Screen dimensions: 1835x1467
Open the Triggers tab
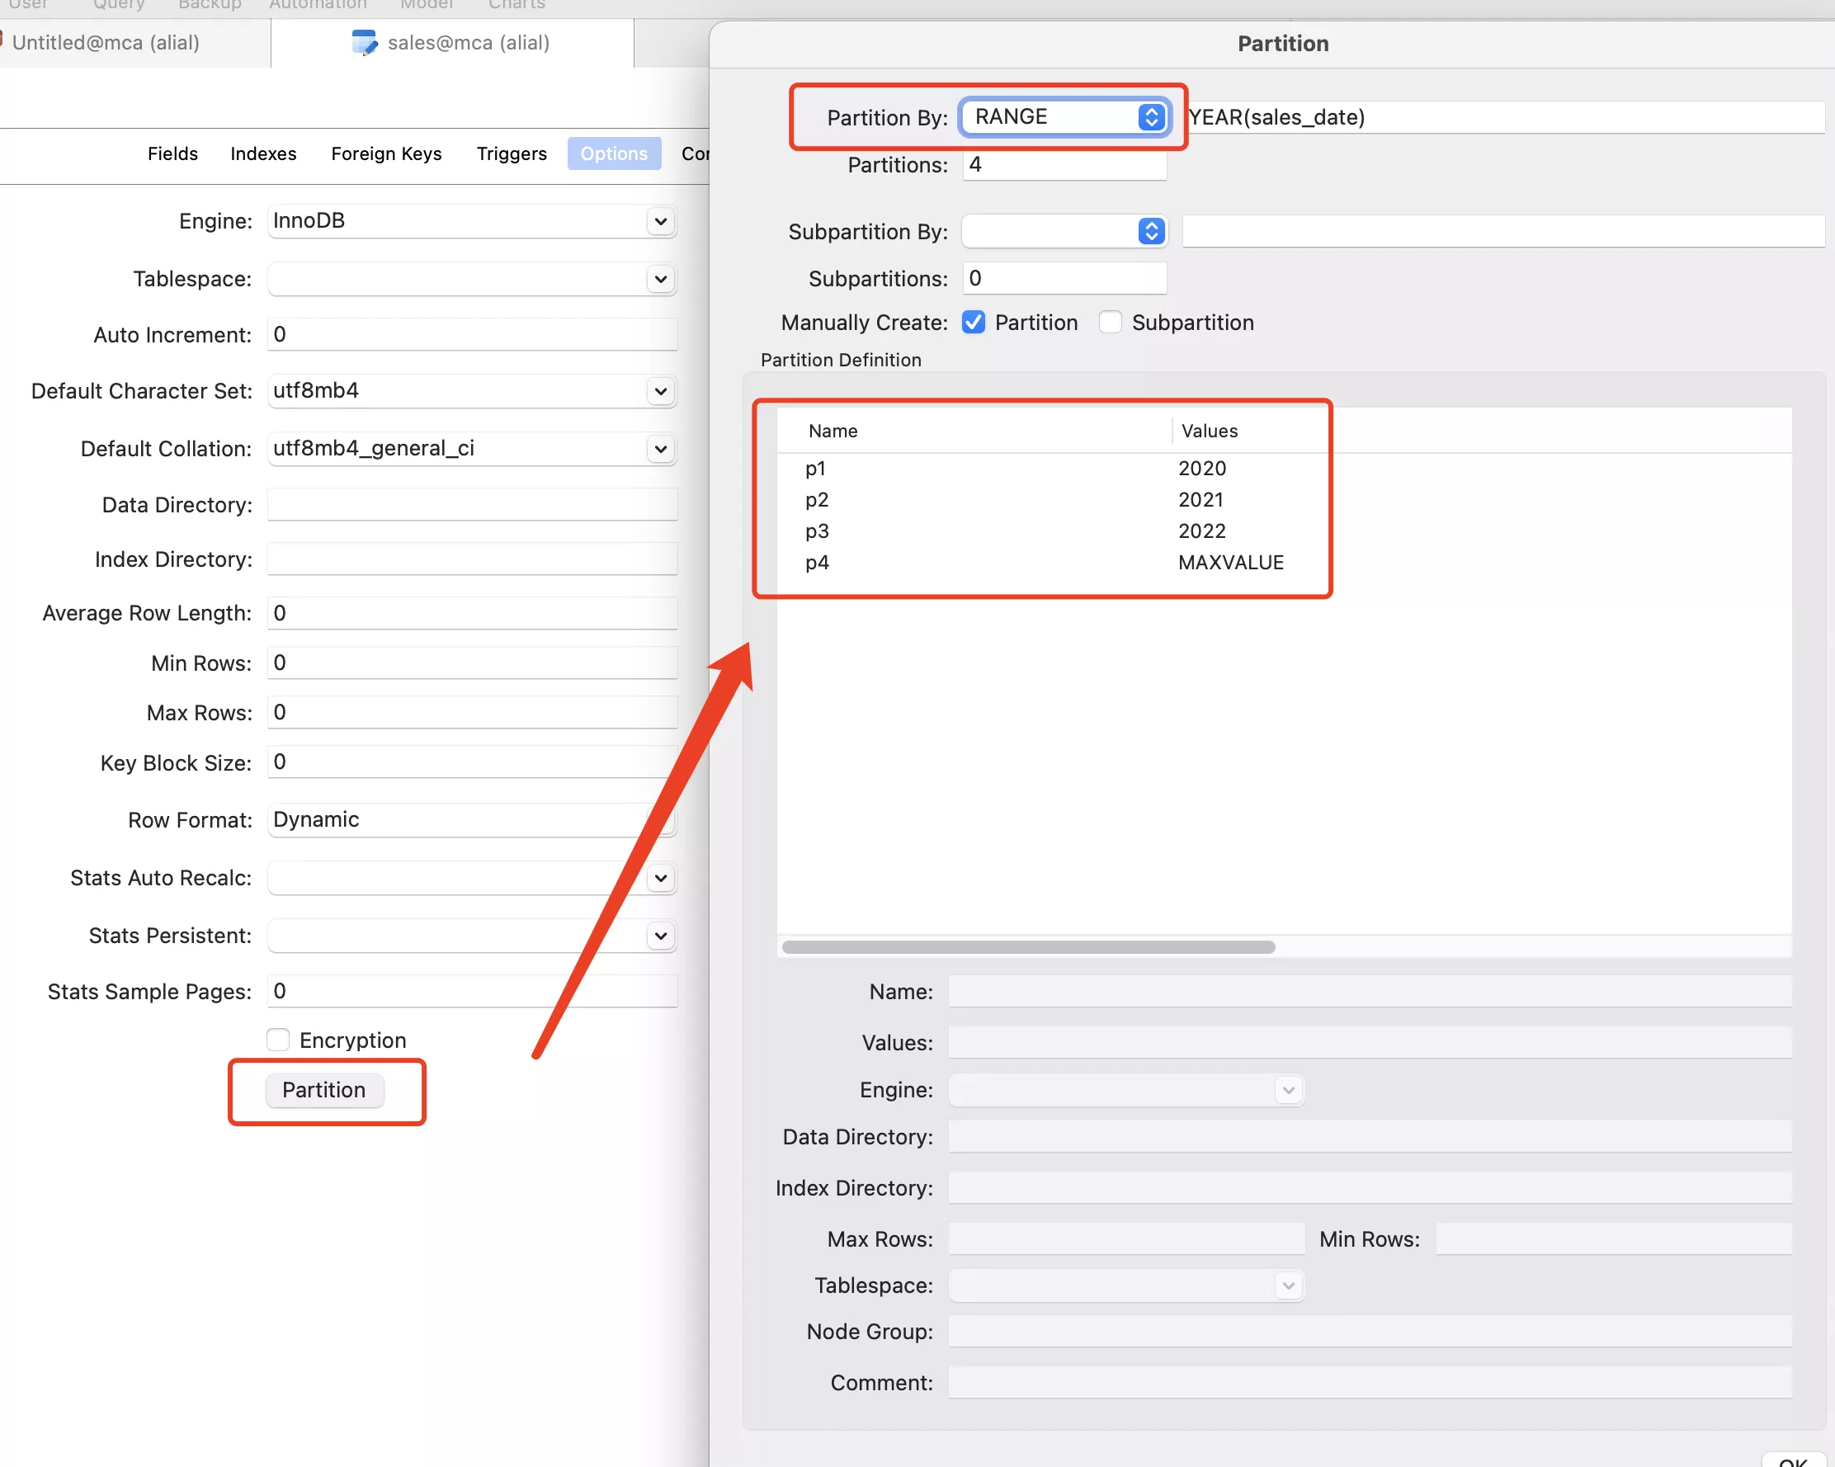(512, 153)
